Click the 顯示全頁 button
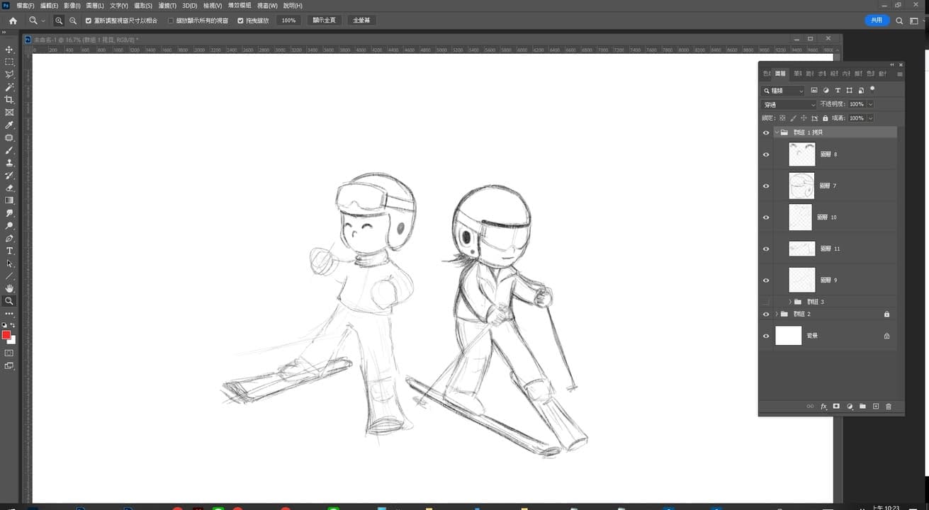The width and height of the screenshot is (929, 510). pos(325,21)
